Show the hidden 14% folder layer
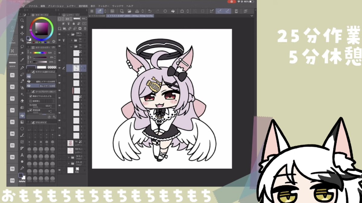 point(59,157)
